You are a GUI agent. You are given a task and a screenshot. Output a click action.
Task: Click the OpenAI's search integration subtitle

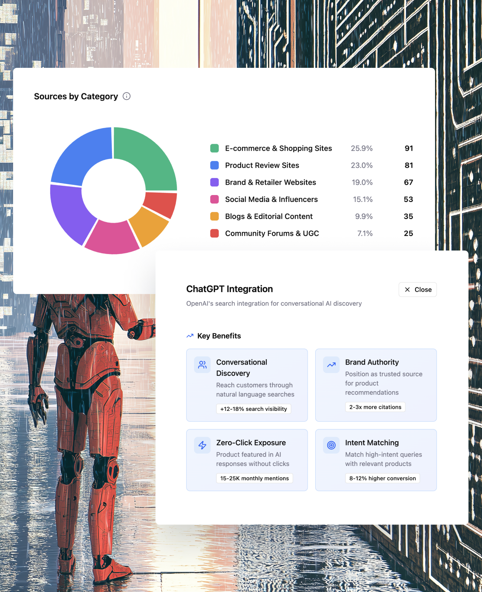pyautogui.click(x=274, y=304)
